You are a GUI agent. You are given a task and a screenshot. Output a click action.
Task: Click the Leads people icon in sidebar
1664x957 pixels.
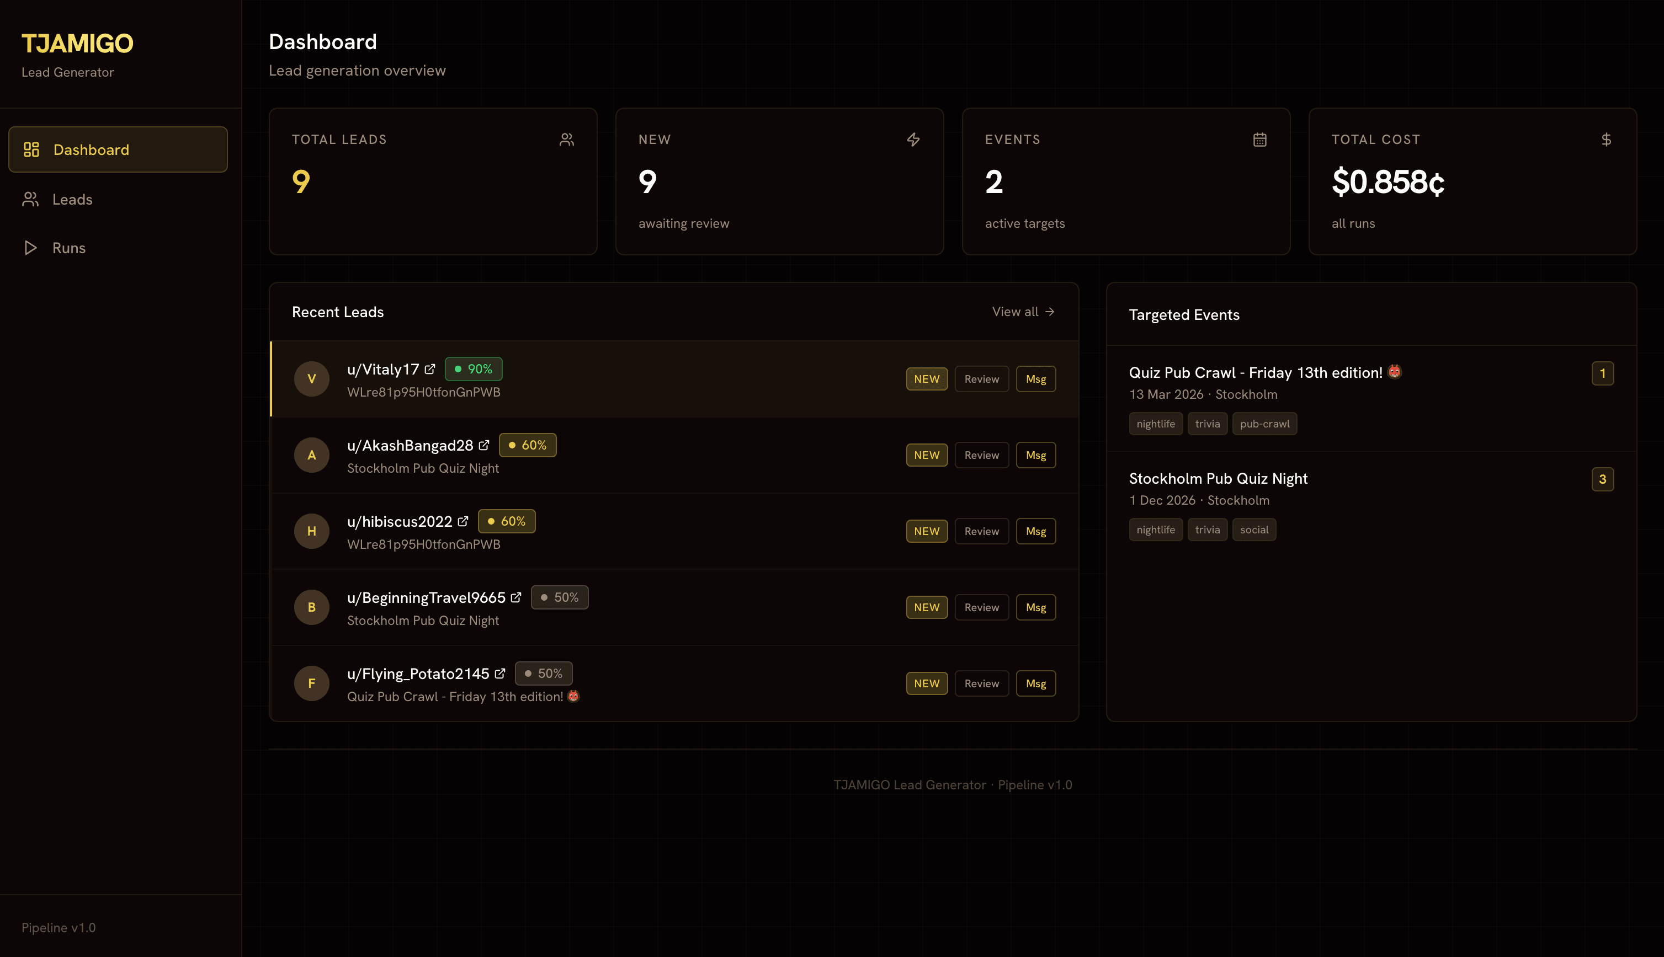(x=30, y=199)
